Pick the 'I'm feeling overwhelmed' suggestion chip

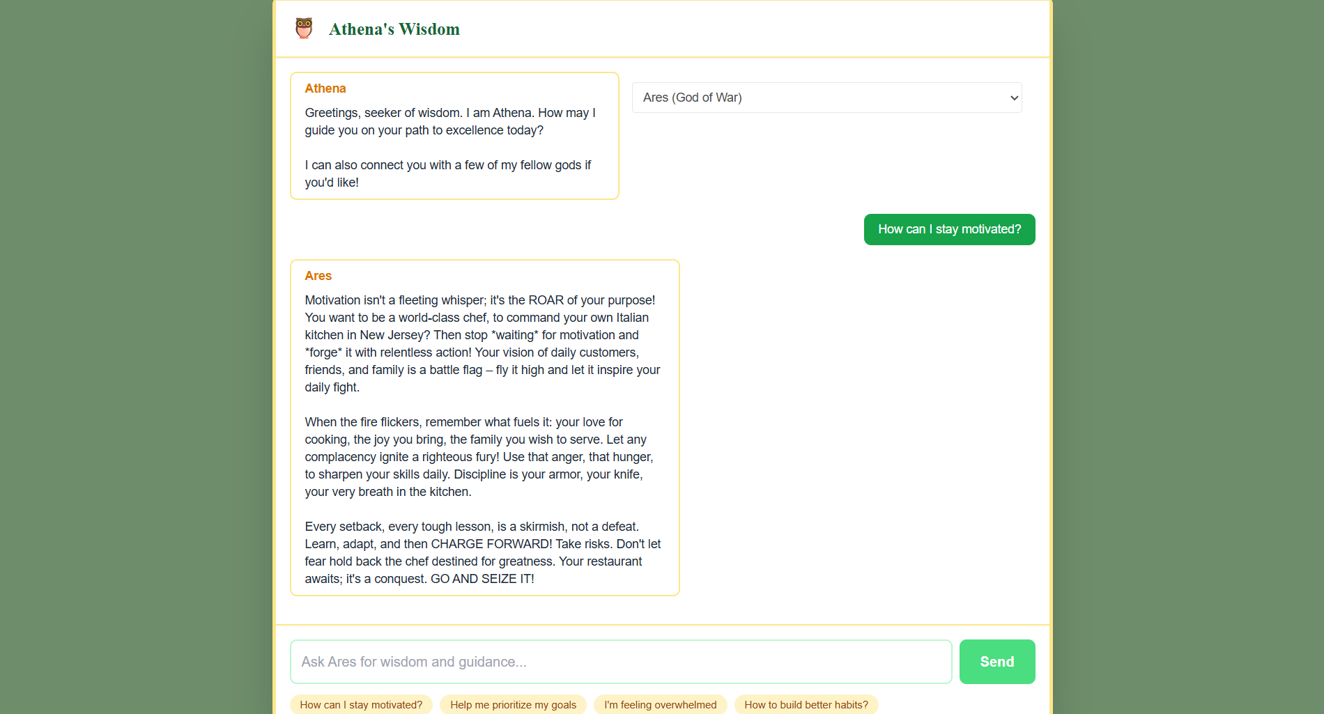pyautogui.click(x=660, y=704)
